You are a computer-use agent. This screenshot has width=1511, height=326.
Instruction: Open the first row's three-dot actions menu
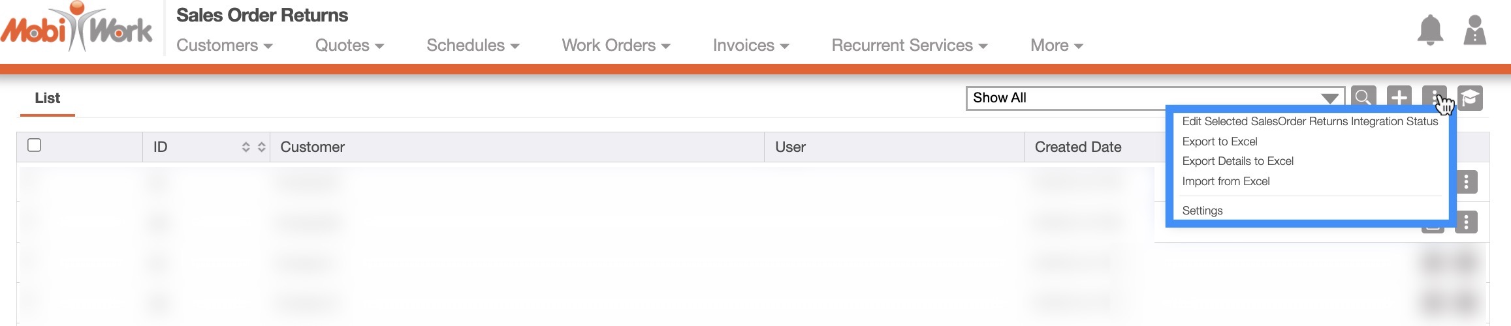pyautogui.click(x=1466, y=182)
